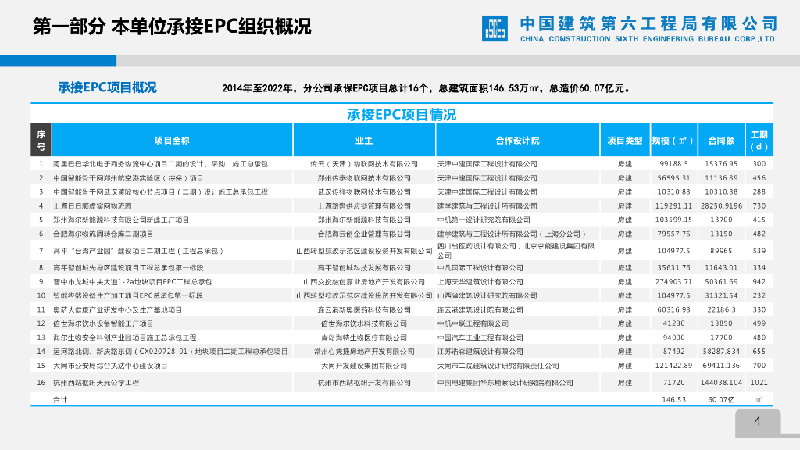Select project 中国智能骨干网郑州航空港实验区（综保）项目

pyautogui.click(x=128, y=178)
